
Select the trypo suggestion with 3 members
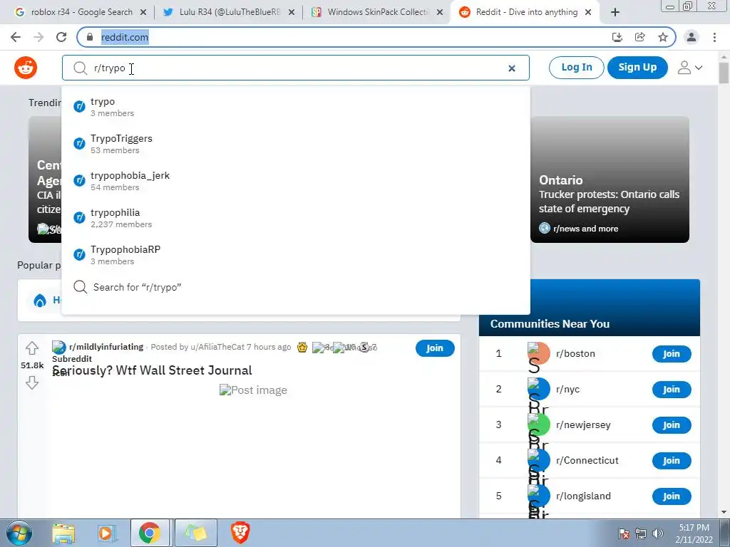tap(296, 107)
